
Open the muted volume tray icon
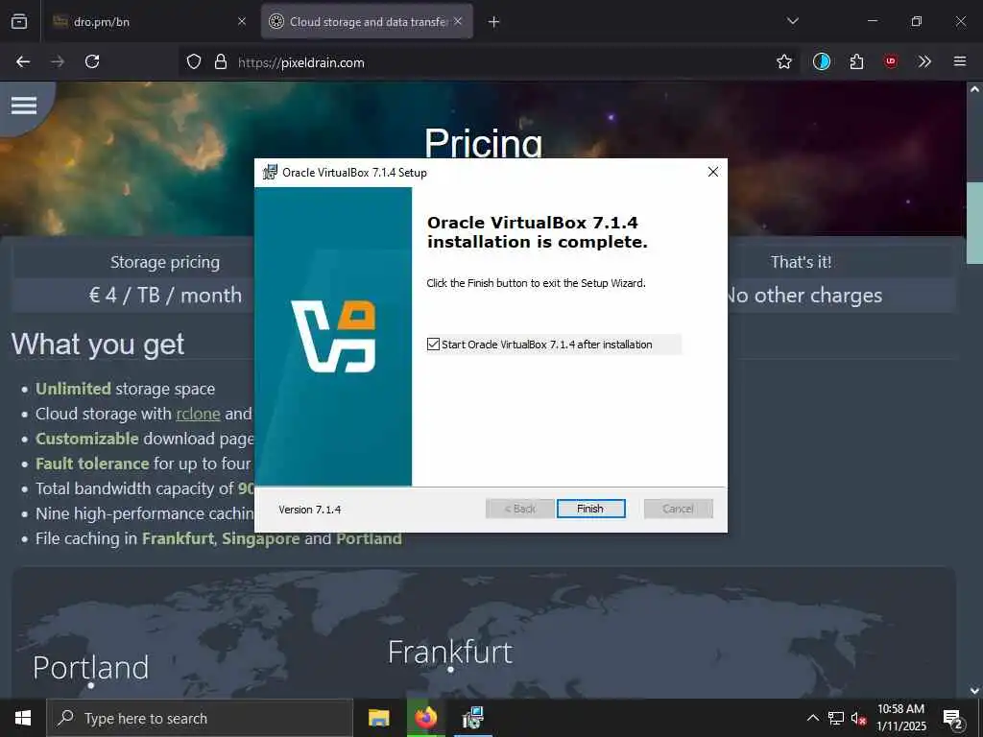(x=858, y=719)
